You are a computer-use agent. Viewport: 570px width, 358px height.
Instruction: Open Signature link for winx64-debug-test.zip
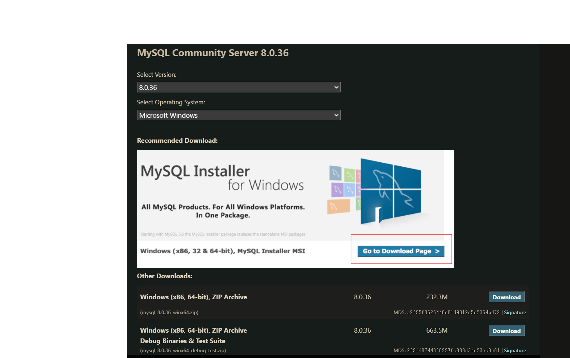pyautogui.click(x=515, y=350)
